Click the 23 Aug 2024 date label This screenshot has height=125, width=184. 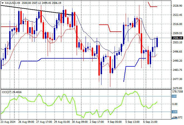point(8,122)
